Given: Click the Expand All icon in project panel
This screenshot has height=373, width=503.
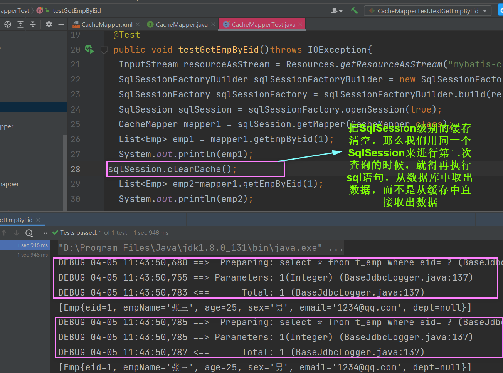Looking at the screenshot, I should coord(20,24).
